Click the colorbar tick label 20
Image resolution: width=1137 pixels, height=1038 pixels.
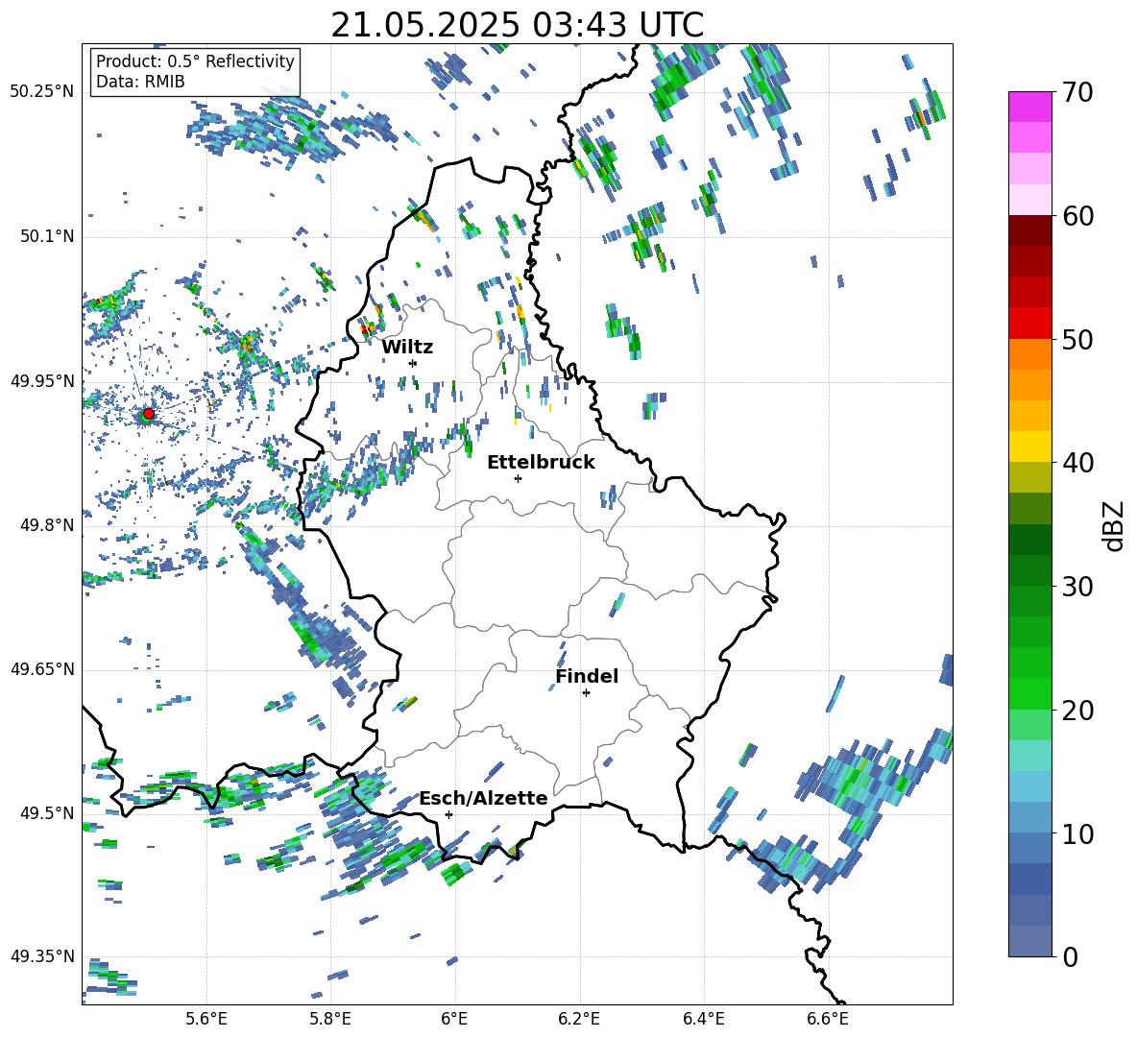pyautogui.click(x=1077, y=711)
